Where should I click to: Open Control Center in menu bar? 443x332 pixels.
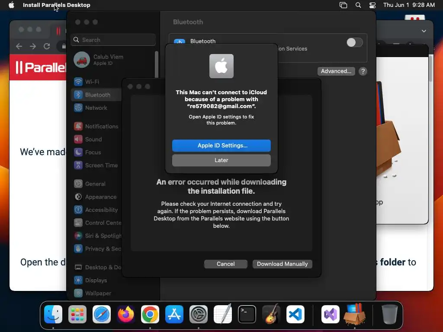point(372,5)
